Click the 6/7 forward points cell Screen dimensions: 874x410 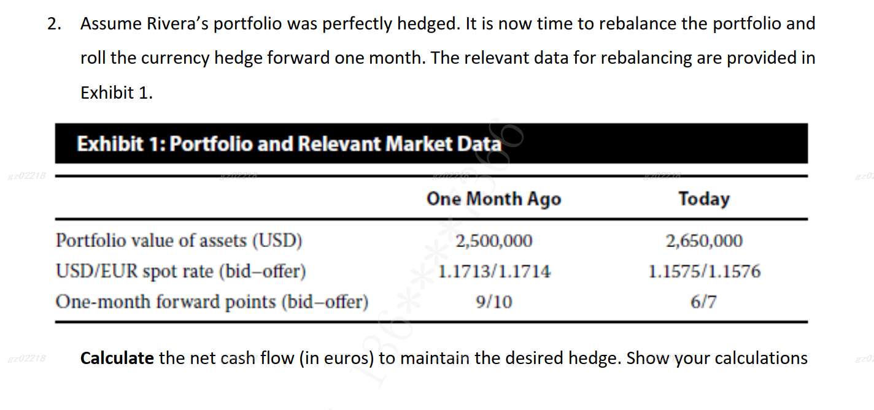704,302
